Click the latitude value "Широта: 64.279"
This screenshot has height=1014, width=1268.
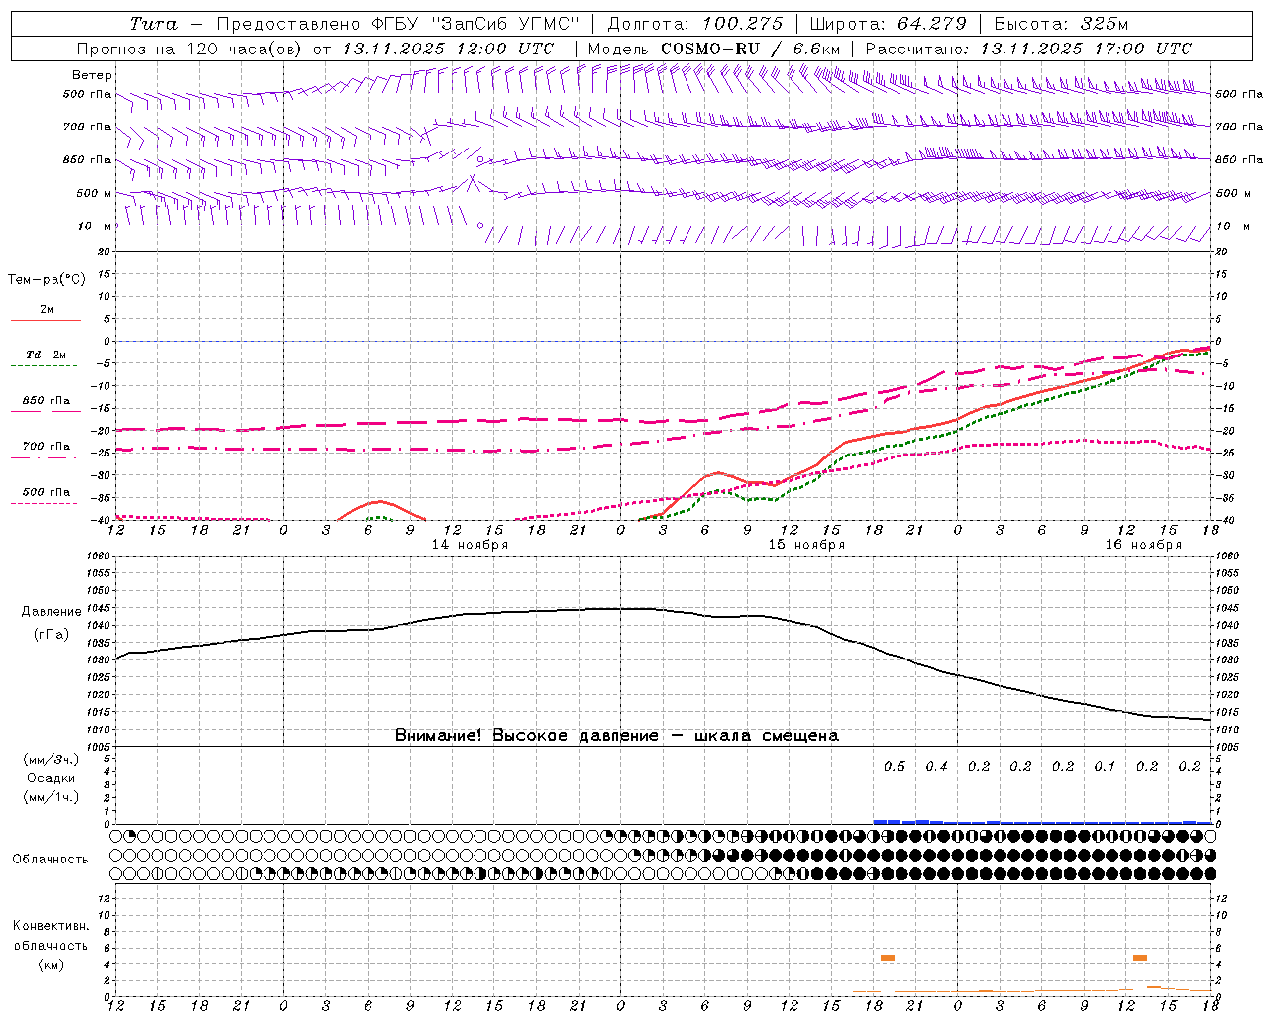888,24
